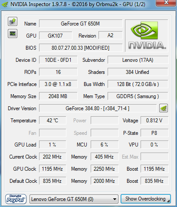Click the GPU selector dropdown arrow
177x207 pixels.
point(115,199)
